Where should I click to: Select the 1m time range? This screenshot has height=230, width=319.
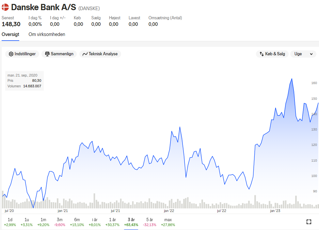pyautogui.click(x=43, y=222)
